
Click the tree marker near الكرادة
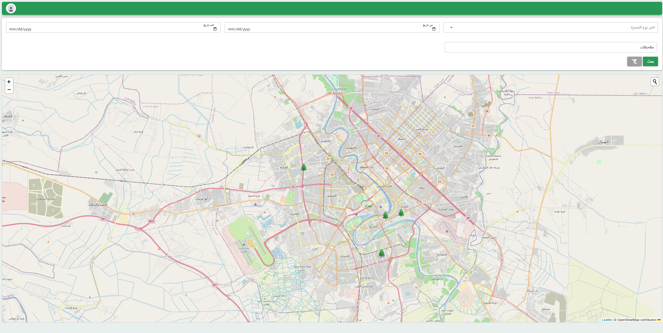click(x=401, y=213)
